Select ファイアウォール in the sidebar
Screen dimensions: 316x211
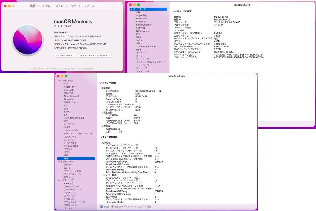click(x=72, y=174)
